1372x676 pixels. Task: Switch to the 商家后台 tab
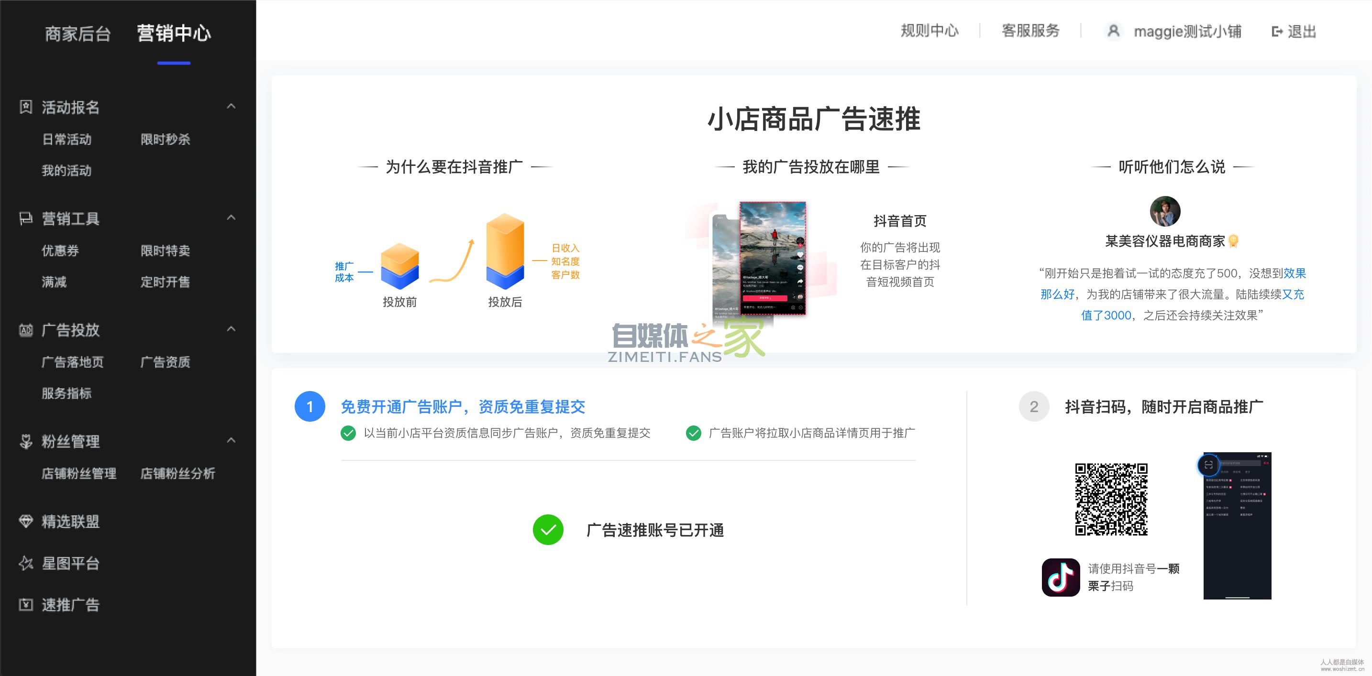[x=78, y=33]
